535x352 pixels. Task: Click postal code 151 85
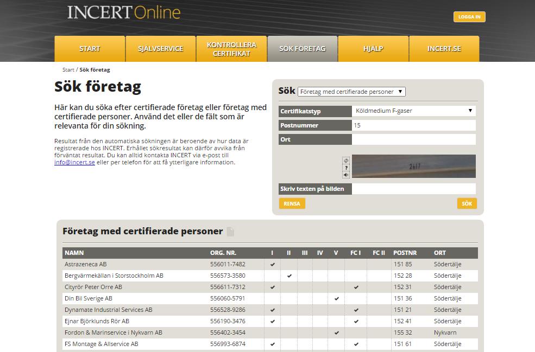[x=403, y=264]
